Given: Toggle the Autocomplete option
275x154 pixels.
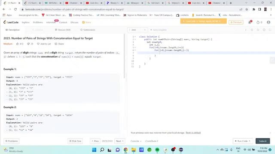Looking at the screenshot, I should point(159,30).
